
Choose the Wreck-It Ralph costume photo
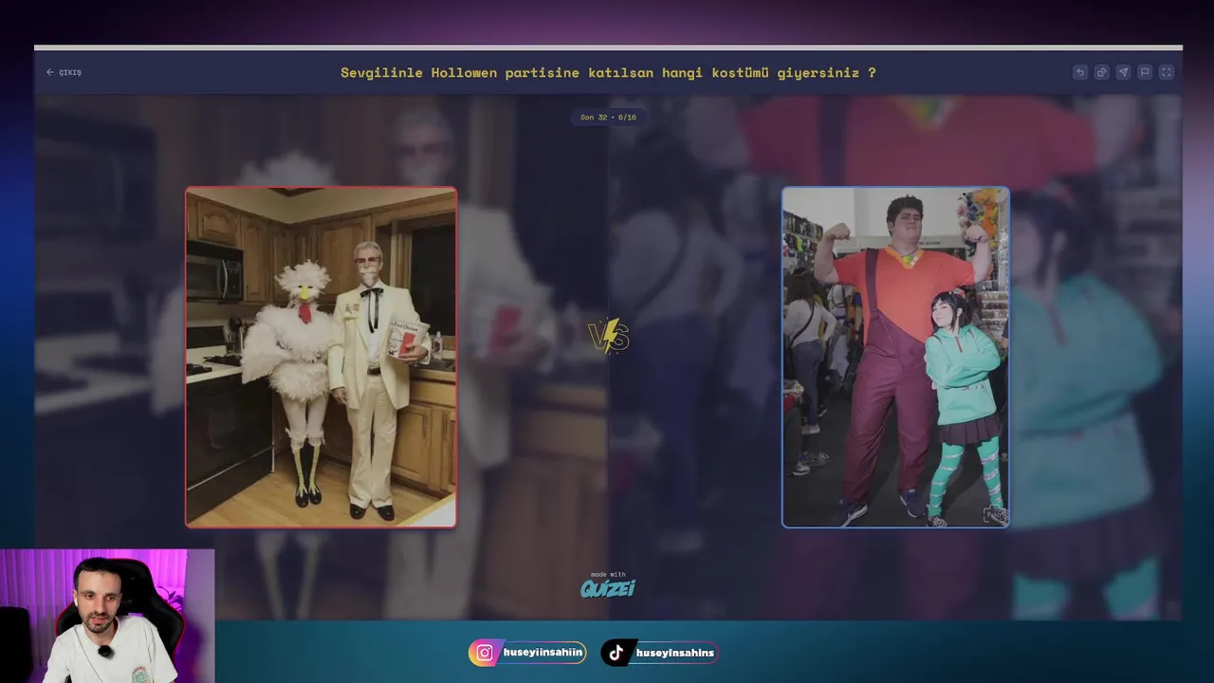click(895, 357)
